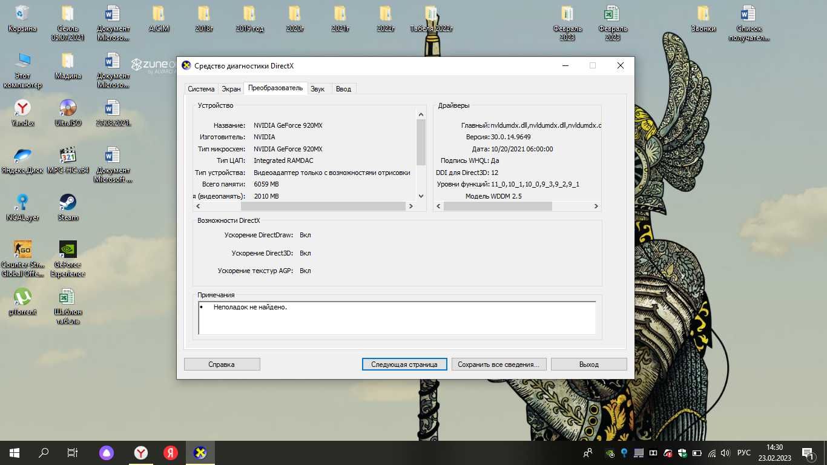Image resolution: width=827 pixels, height=465 pixels.
Task: Open volume speaker tray icon
Action: tap(726, 453)
